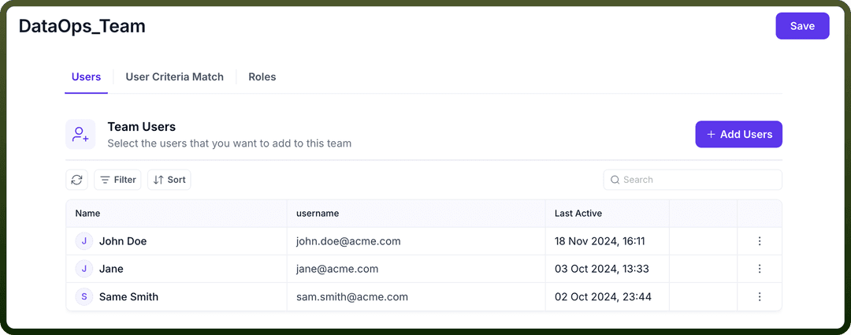Click the S avatar for Same Smith
851x335 pixels.
(x=84, y=296)
